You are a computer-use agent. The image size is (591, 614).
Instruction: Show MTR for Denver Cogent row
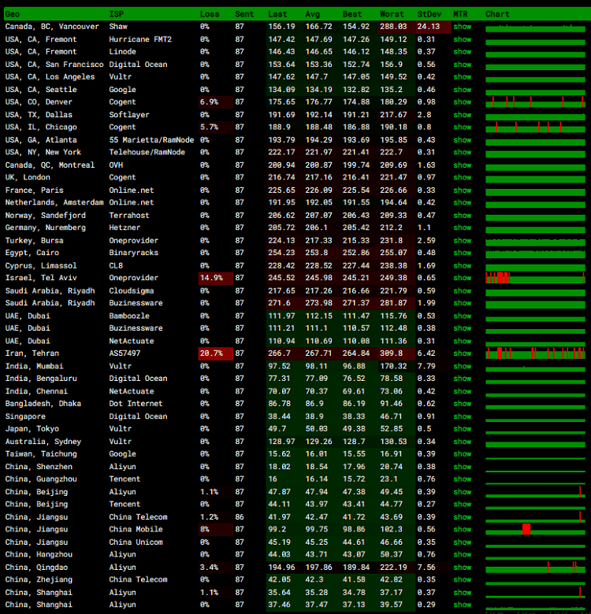pyautogui.click(x=463, y=102)
